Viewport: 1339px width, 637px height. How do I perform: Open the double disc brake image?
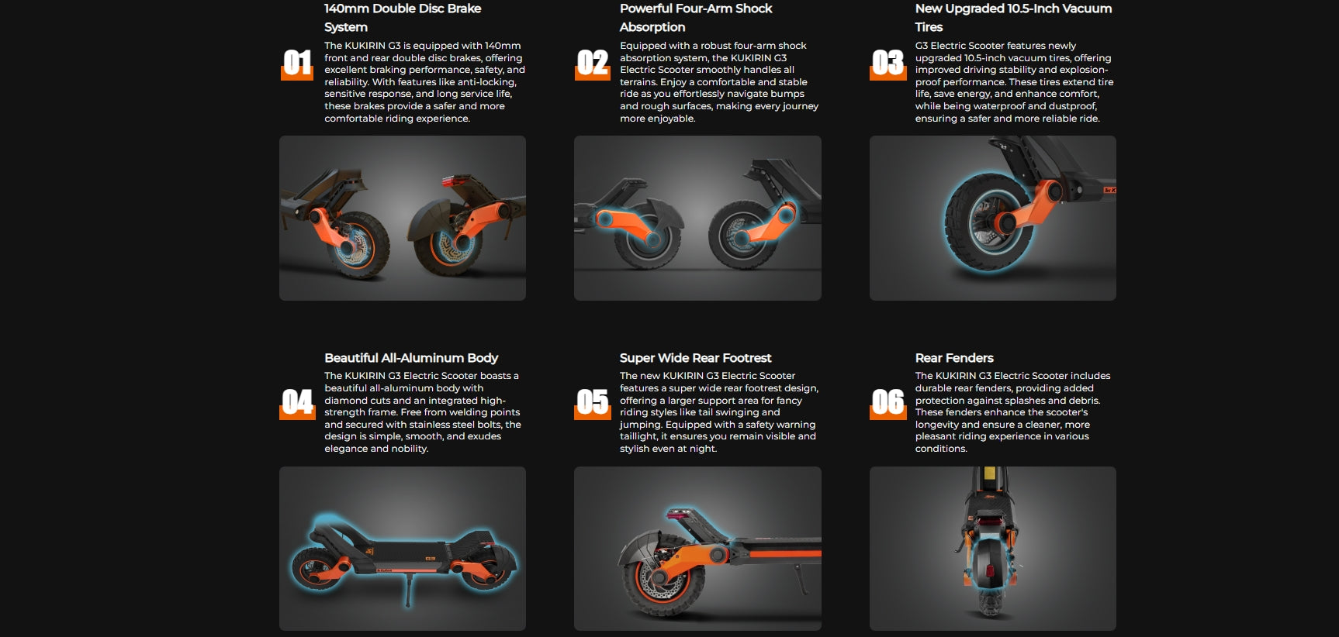tap(403, 218)
